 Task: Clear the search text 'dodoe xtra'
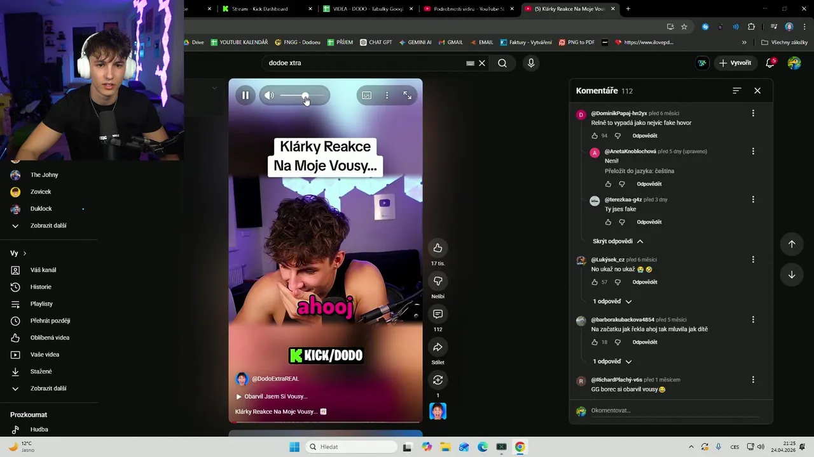(482, 63)
